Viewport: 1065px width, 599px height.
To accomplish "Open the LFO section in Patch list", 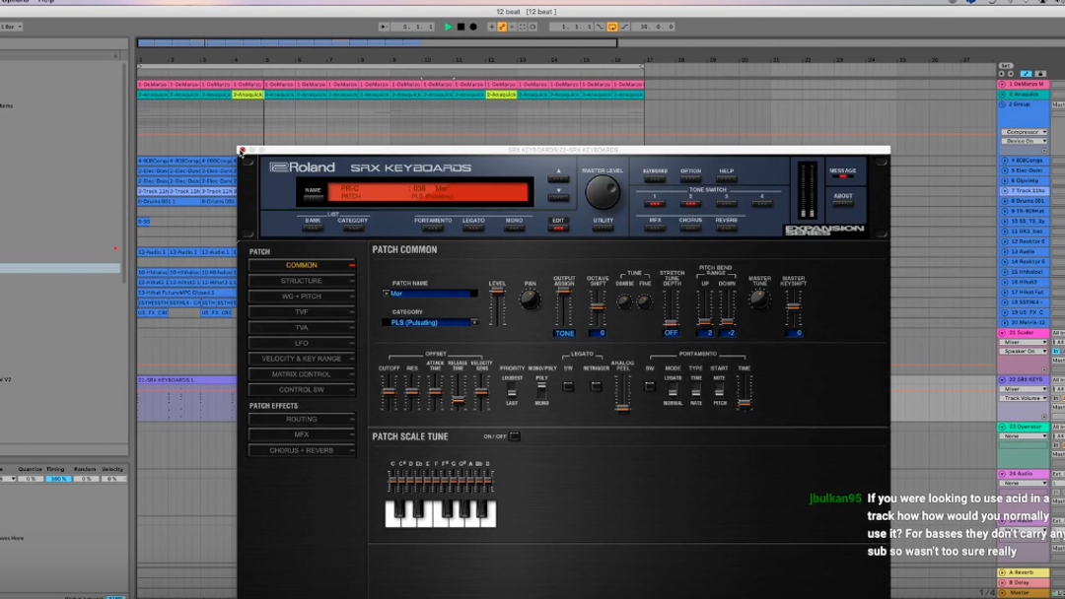I will point(302,343).
